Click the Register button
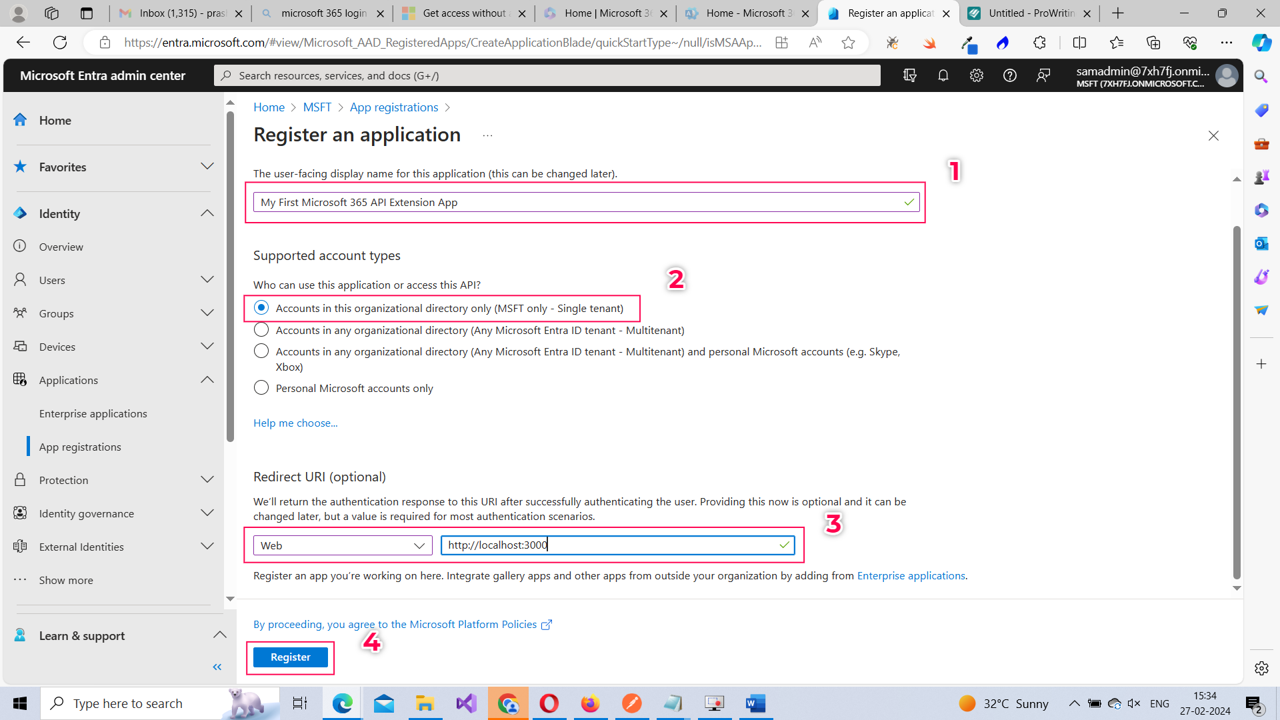Image resolution: width=1280 pixels, height=720 pixels. 290,657
